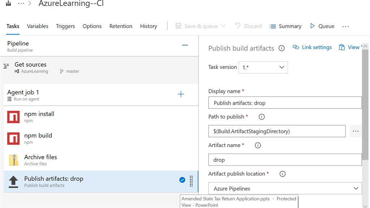The height and width of the screenshot is (208, 370).
Task: Go to the Triggers tab
Action: click(65, 26)
